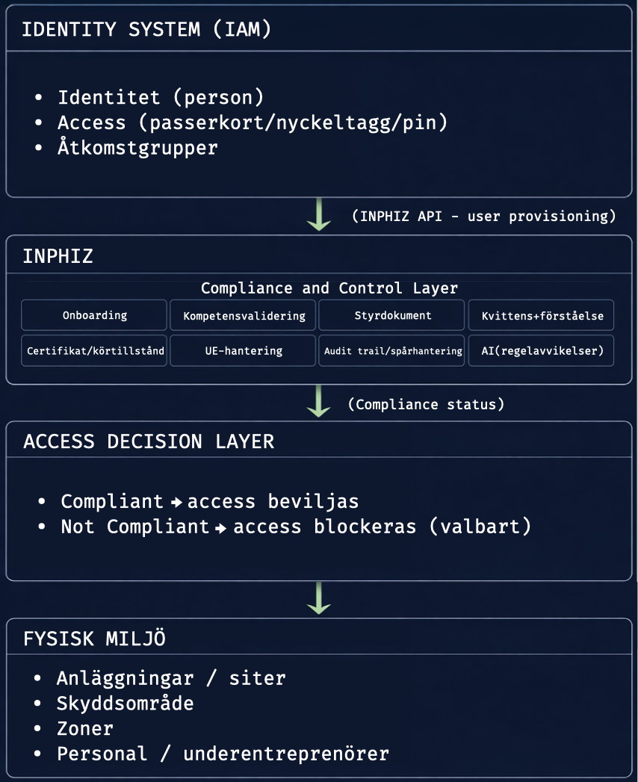Click the IDENTITY SYSTEM (IAM) header
Viewport: 638px width, 782px height.
click(x=146, y=30)
